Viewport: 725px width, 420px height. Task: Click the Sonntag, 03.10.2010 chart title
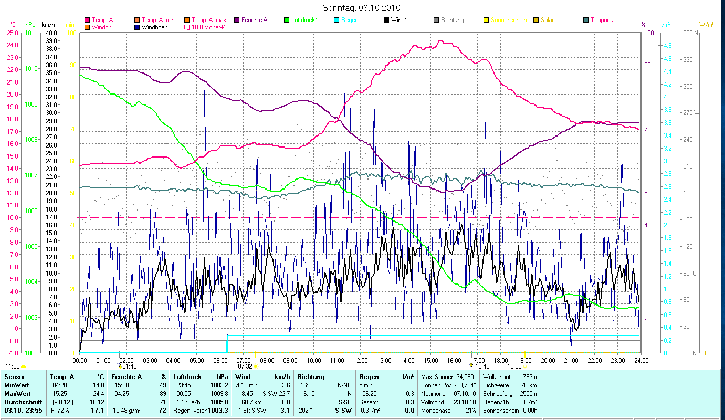pos(362,8)
